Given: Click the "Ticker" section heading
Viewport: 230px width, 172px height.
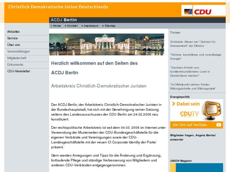Looking at the screenshot, I should tap(175, 33).
